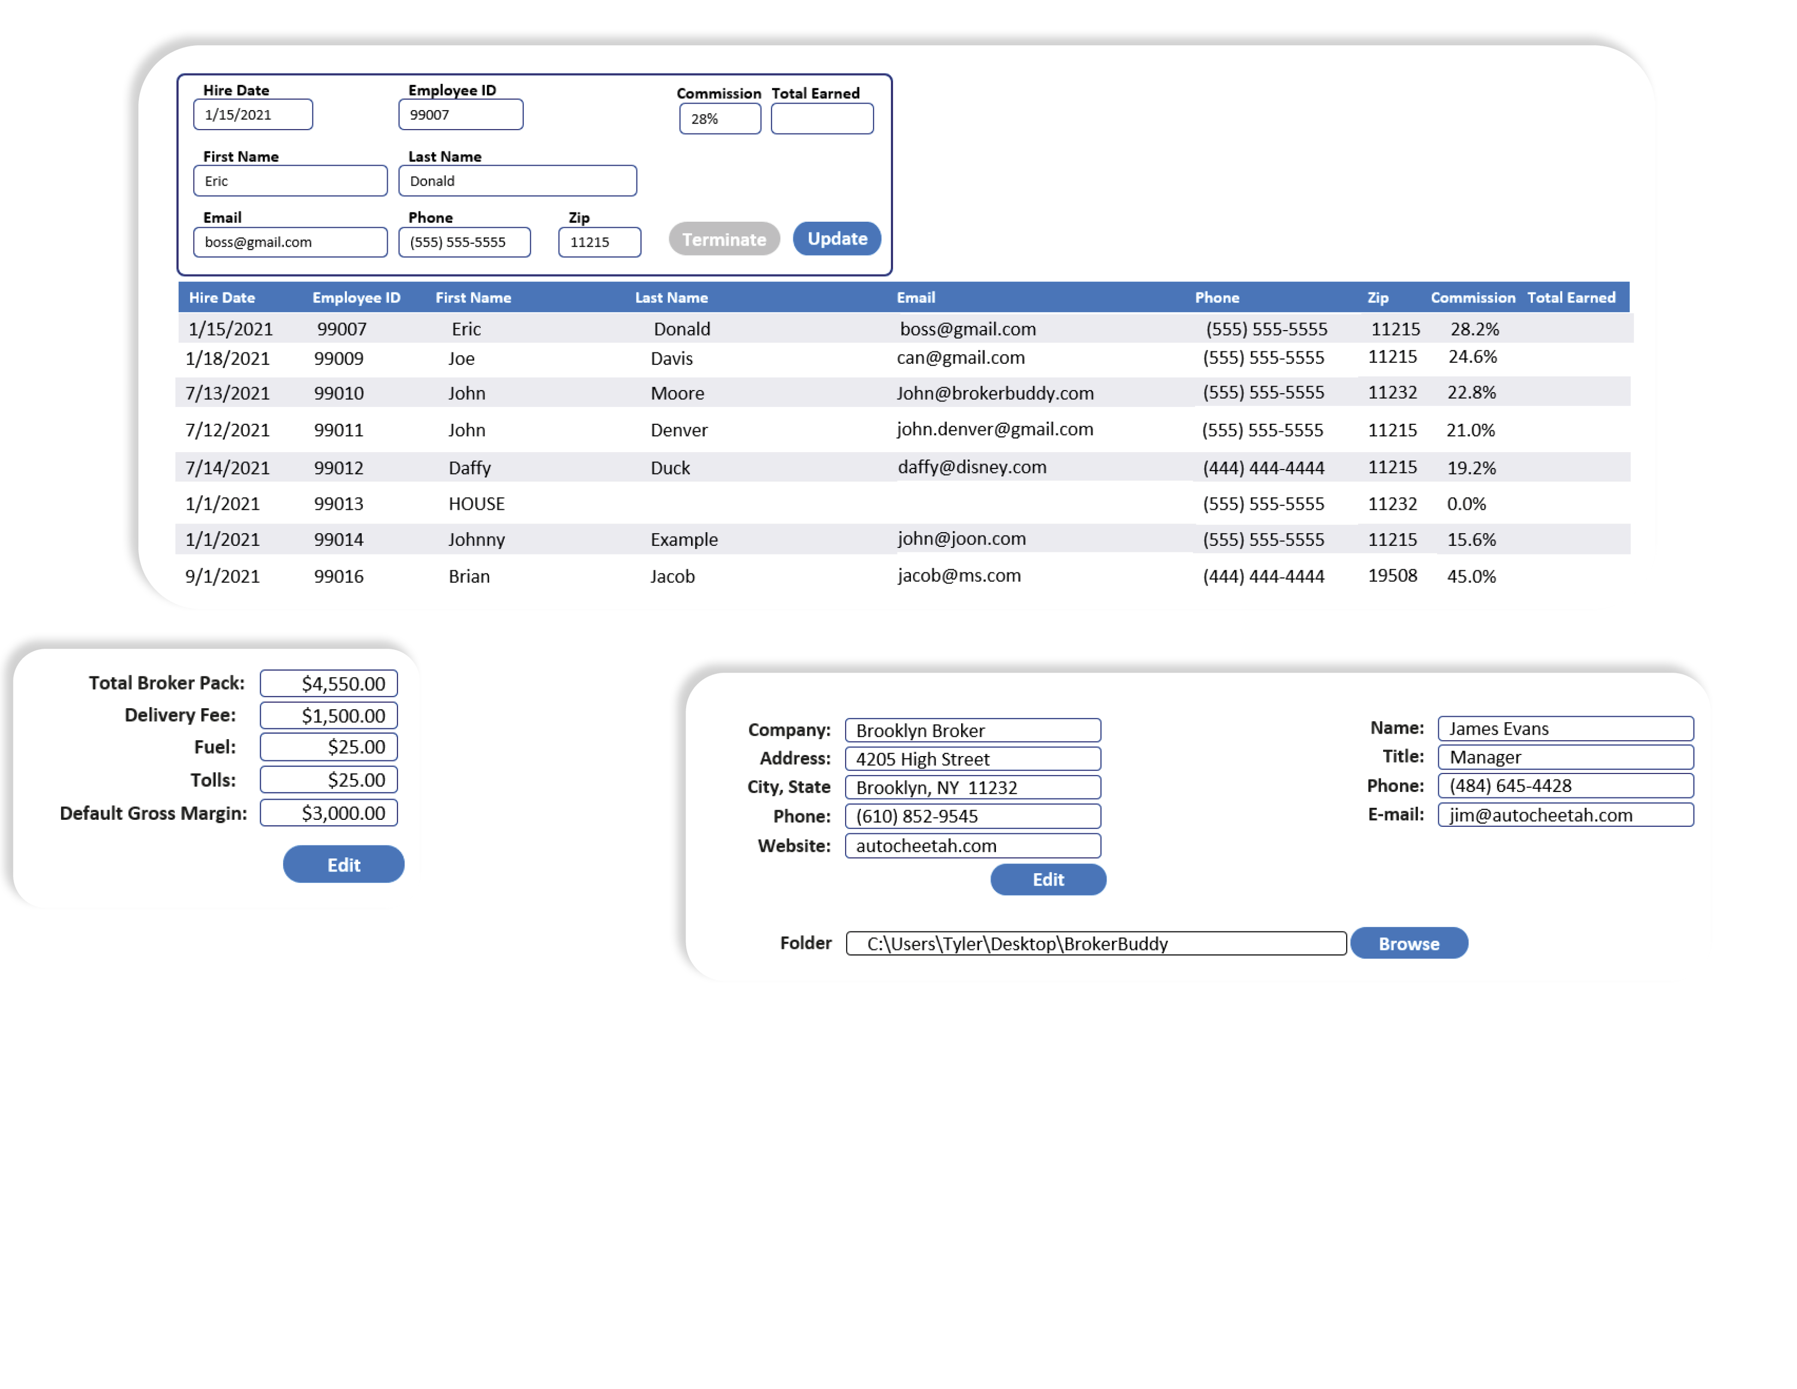Select the Daffy Duck row

pos(903,467)
